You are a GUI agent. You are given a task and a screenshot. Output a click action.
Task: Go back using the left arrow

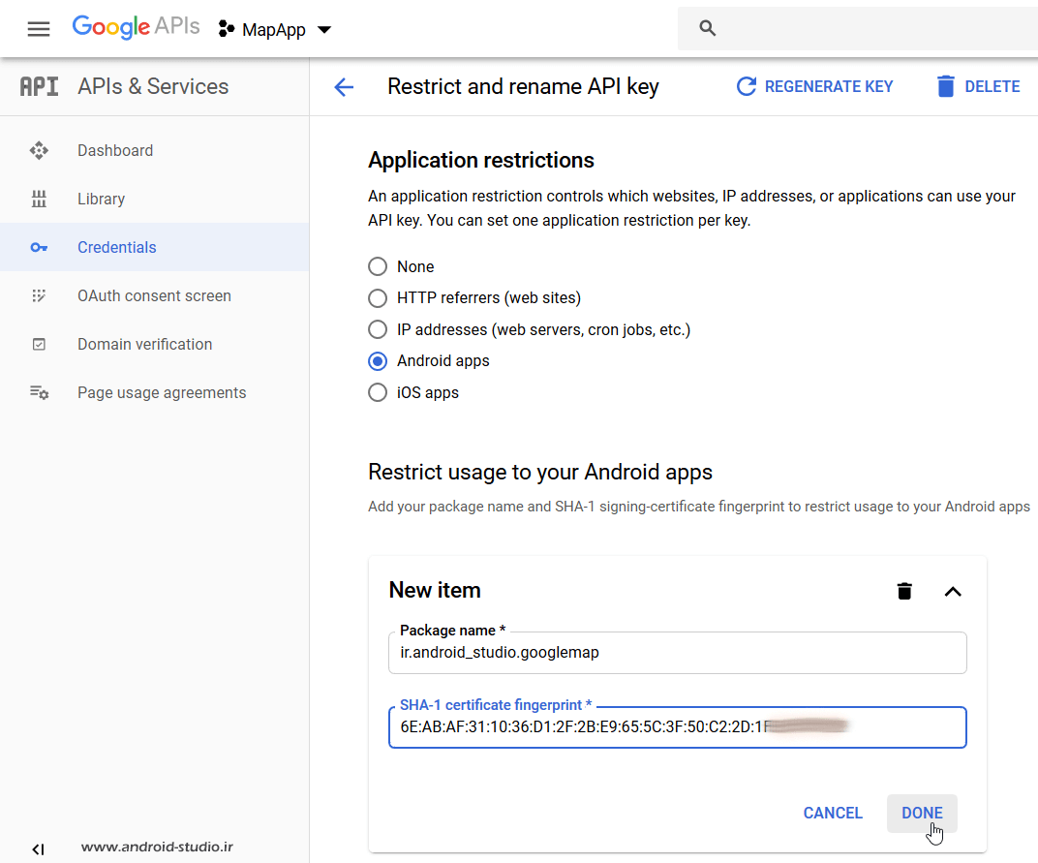click(x=344, y=87)
